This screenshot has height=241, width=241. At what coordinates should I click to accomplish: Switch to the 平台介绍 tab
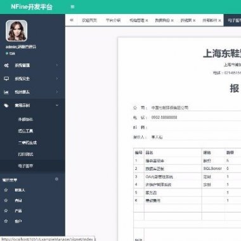click(x=113, y=20)
